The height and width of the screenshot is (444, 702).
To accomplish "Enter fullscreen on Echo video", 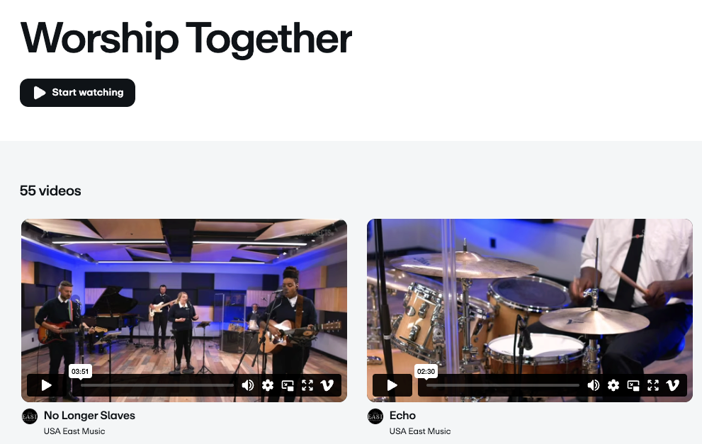I will 653,385.
